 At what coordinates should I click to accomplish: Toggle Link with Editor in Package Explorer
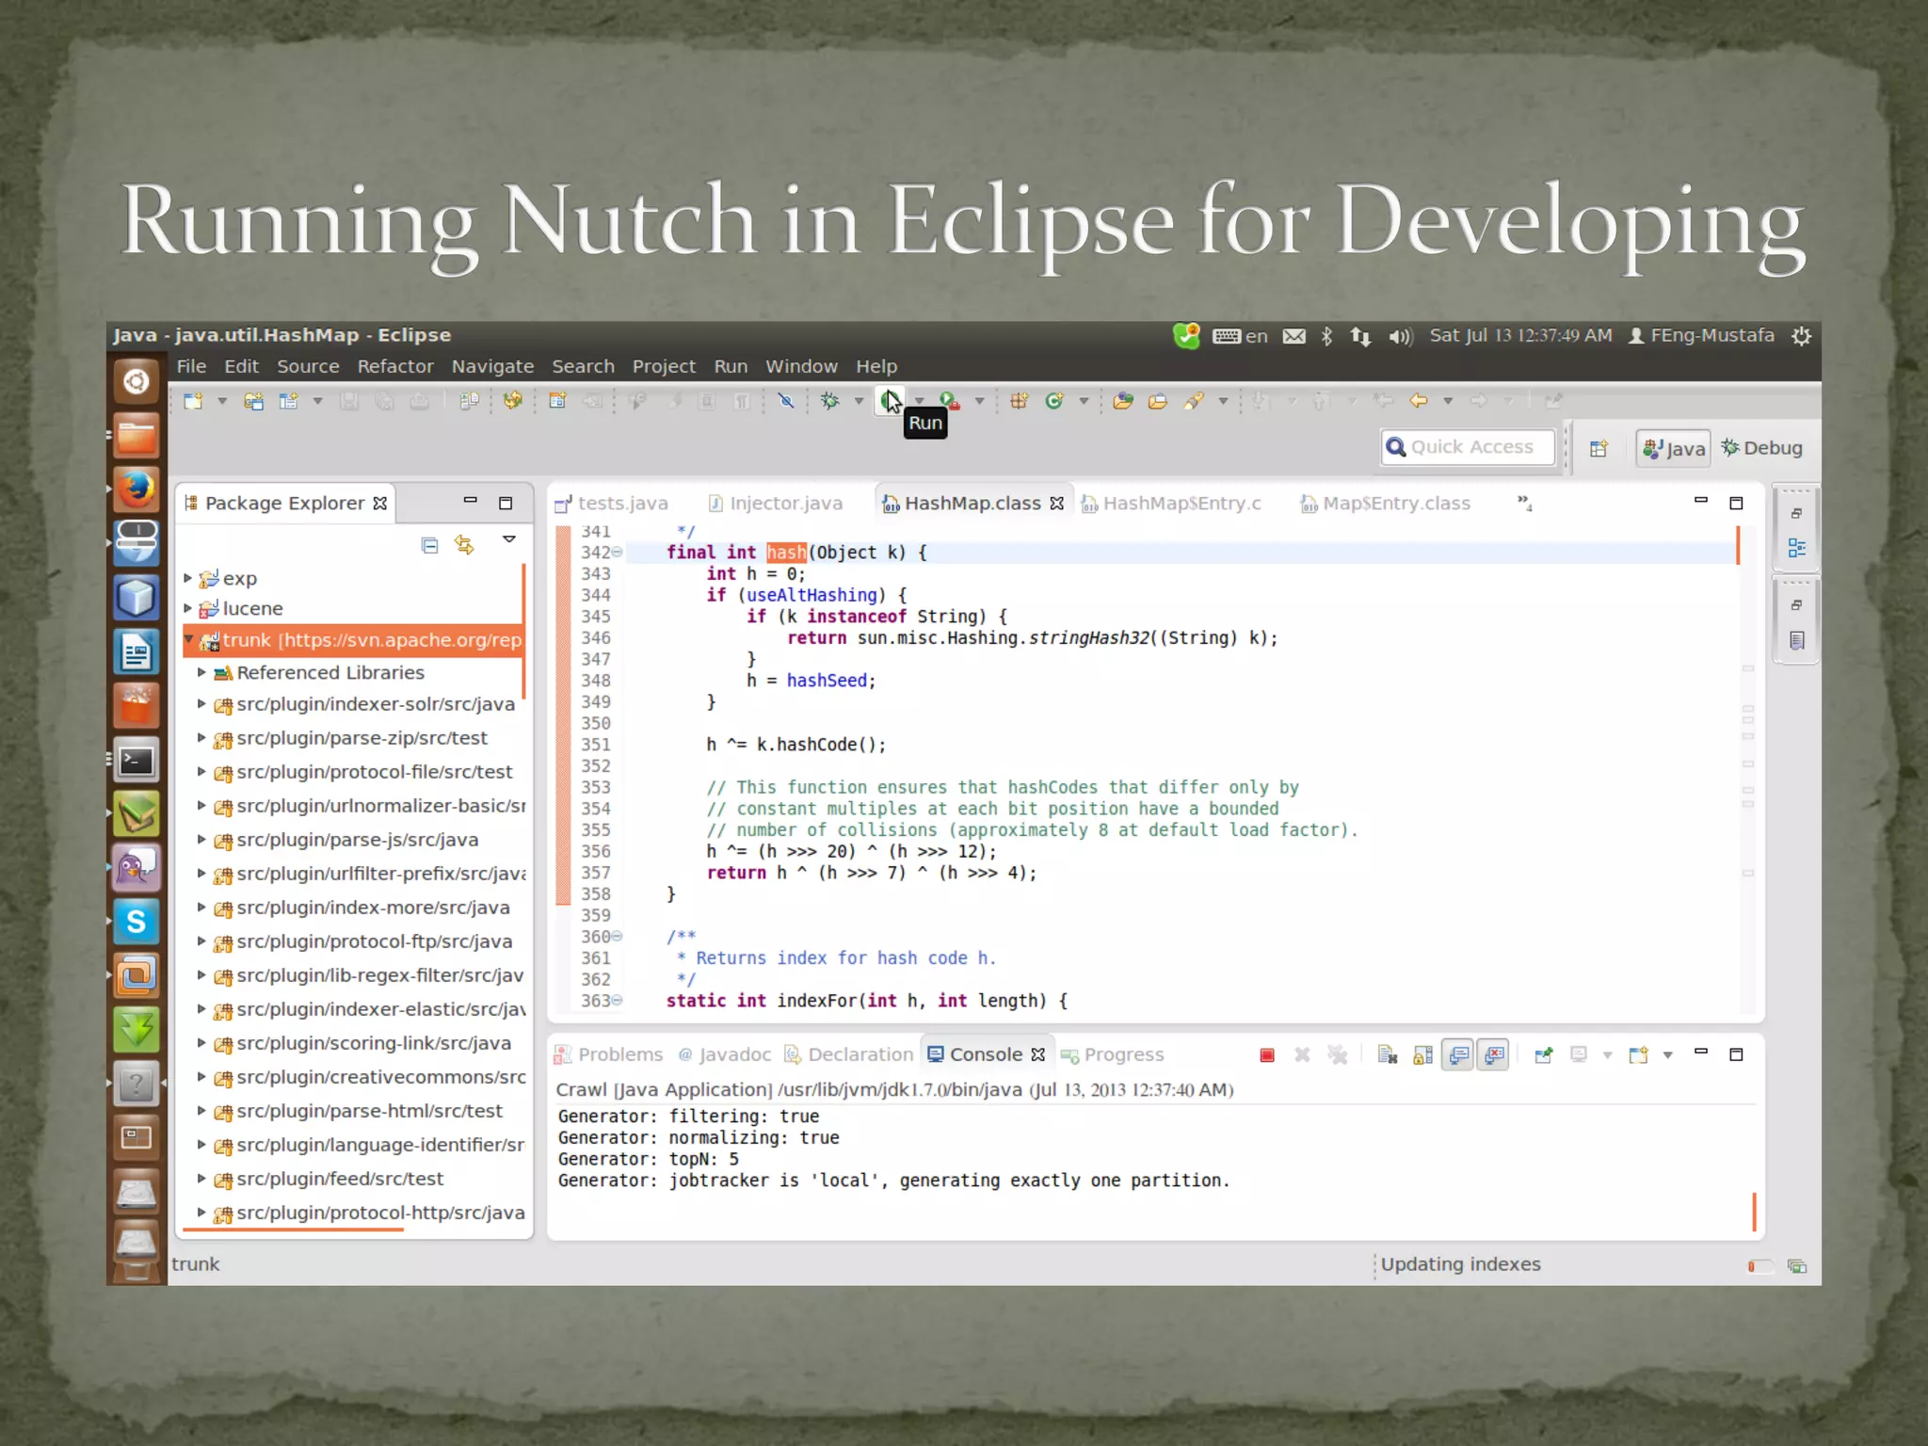click(464, 545)
